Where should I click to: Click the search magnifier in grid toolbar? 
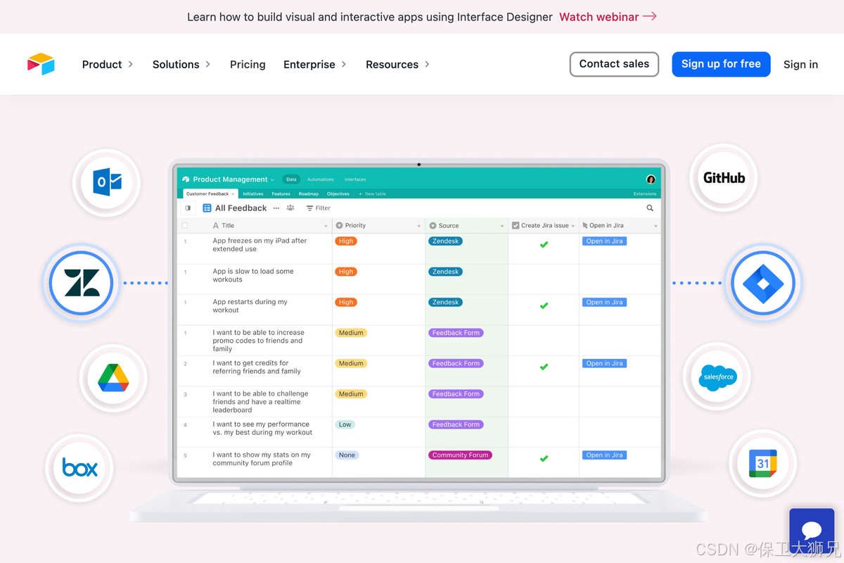(x=650, y=208)
